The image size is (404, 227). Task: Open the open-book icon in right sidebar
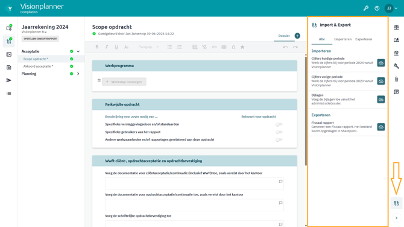pyautogui.click(x=396, y=40)
